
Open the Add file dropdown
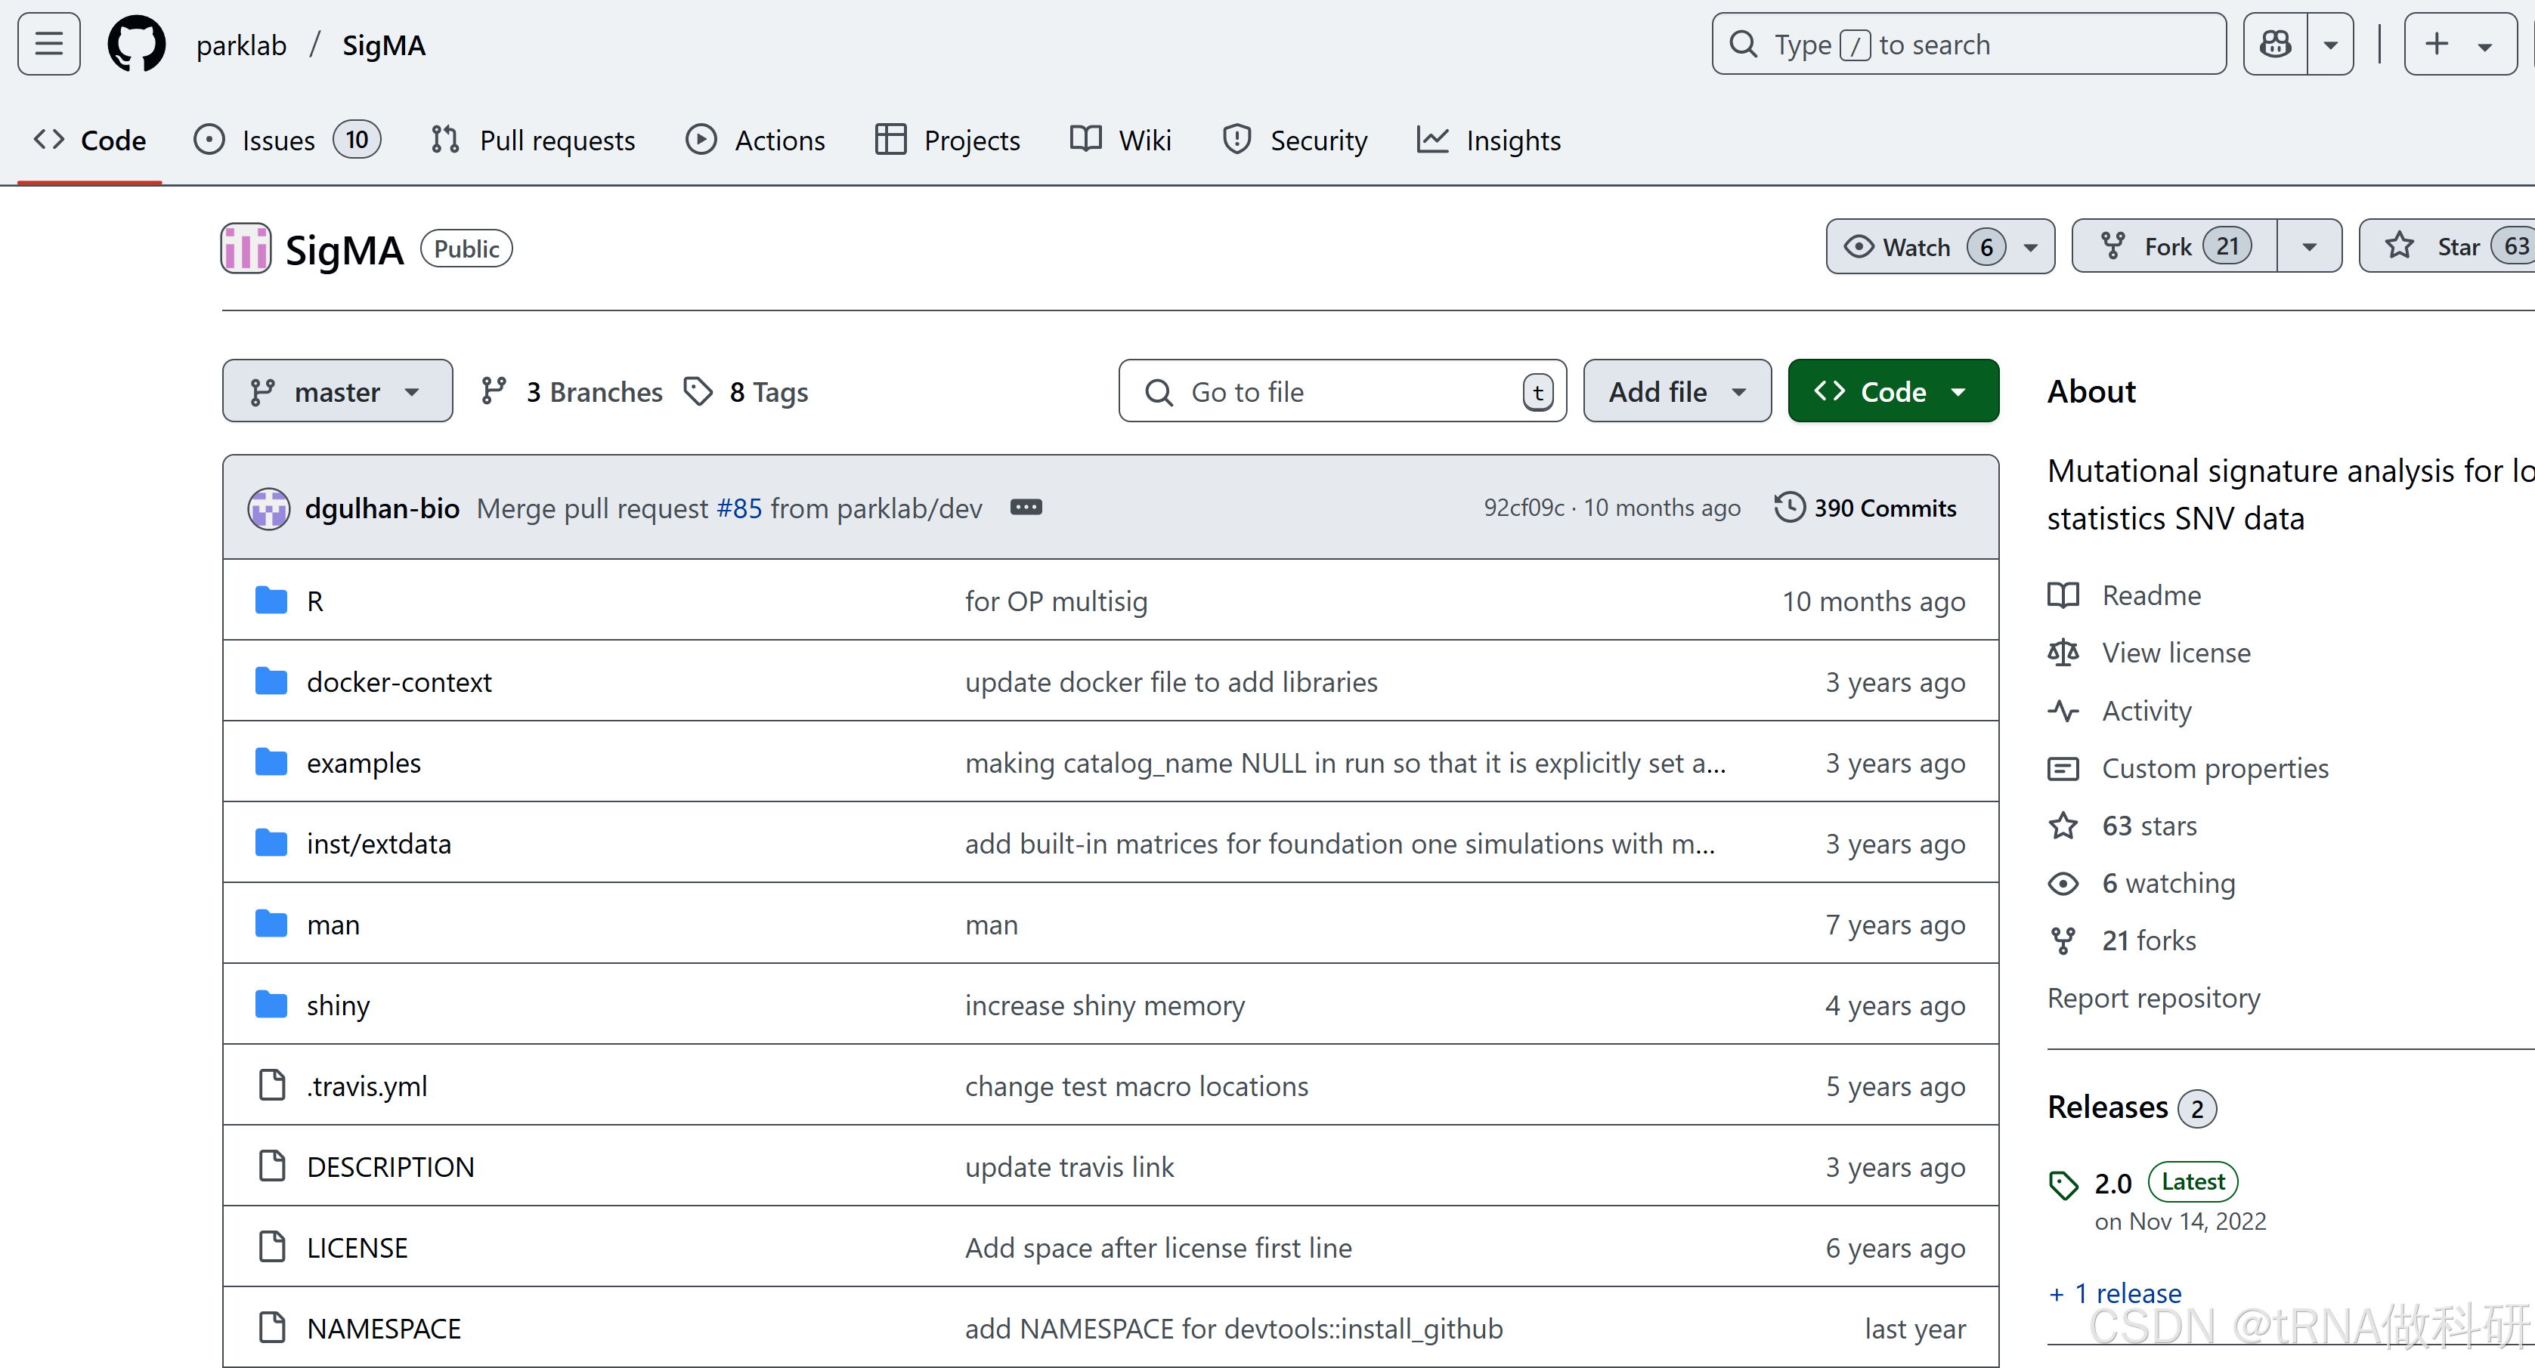1676,392
